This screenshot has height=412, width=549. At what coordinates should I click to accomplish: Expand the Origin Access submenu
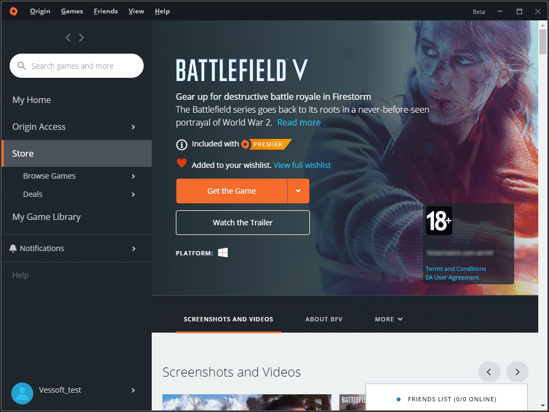point(133,127)
